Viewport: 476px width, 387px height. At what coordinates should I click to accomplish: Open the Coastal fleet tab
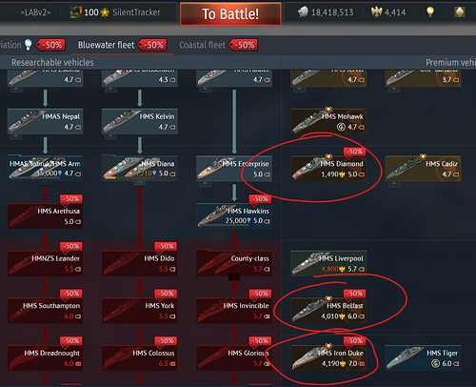tap(202, 45)
